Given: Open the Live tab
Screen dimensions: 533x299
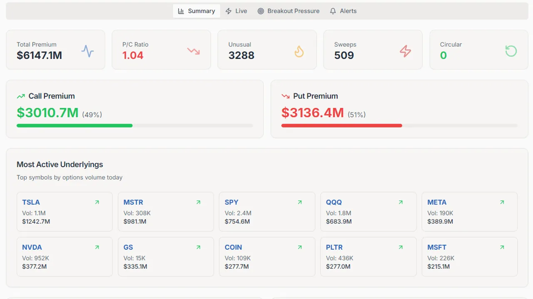Looking at the screenshot, I should pyautogui.click(x=236, y=11).
